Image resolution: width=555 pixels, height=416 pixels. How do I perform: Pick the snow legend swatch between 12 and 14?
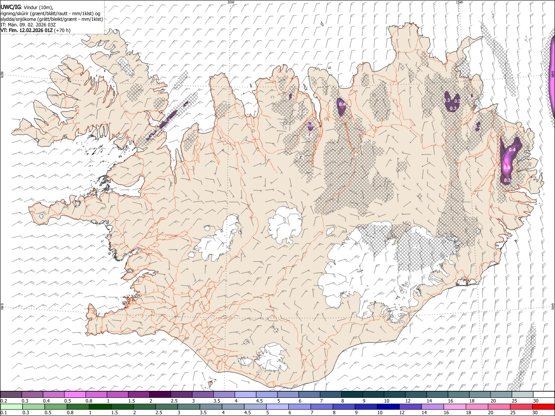point(416,394)
